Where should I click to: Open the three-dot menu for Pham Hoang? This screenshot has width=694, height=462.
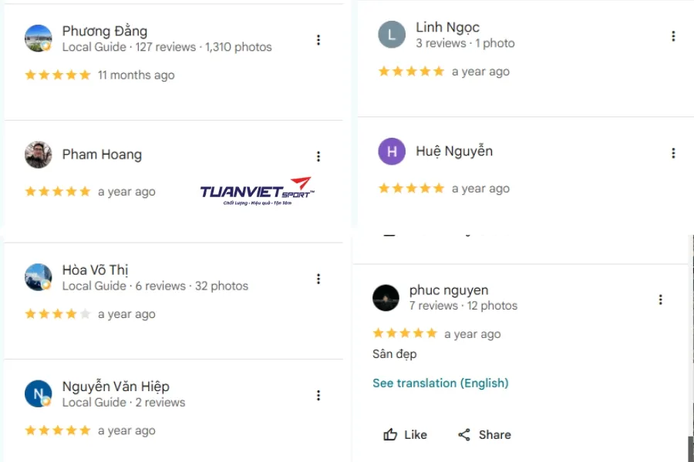tap(318, 156)
